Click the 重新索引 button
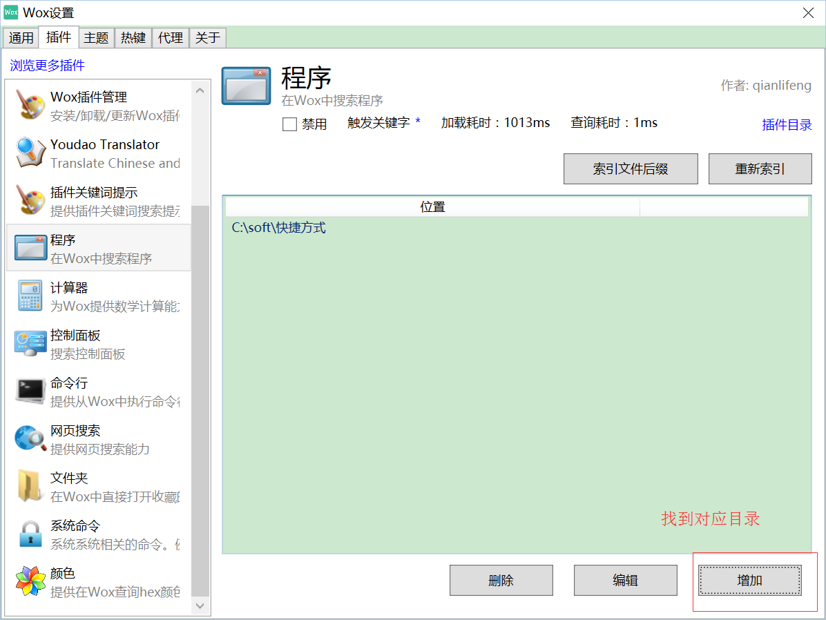 (x=760, y=168)
